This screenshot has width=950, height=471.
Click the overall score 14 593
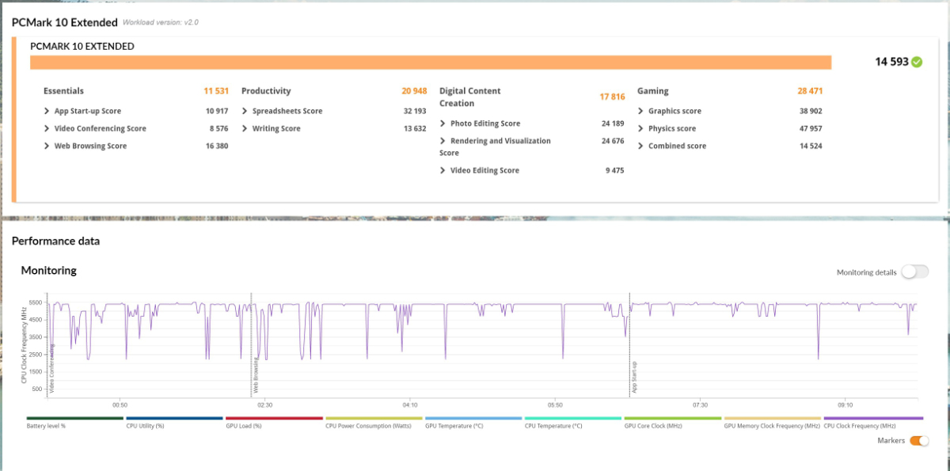tap(891, 62)
